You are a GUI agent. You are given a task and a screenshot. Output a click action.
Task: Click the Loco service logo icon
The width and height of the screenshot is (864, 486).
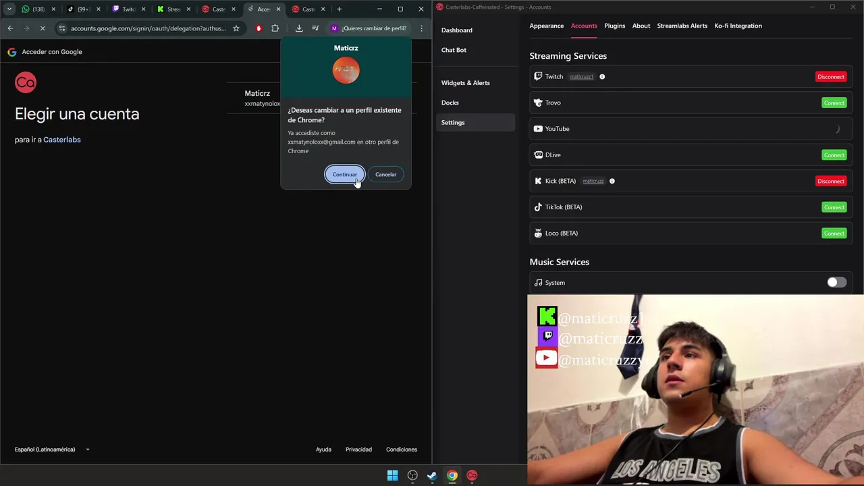coord(538,234)
